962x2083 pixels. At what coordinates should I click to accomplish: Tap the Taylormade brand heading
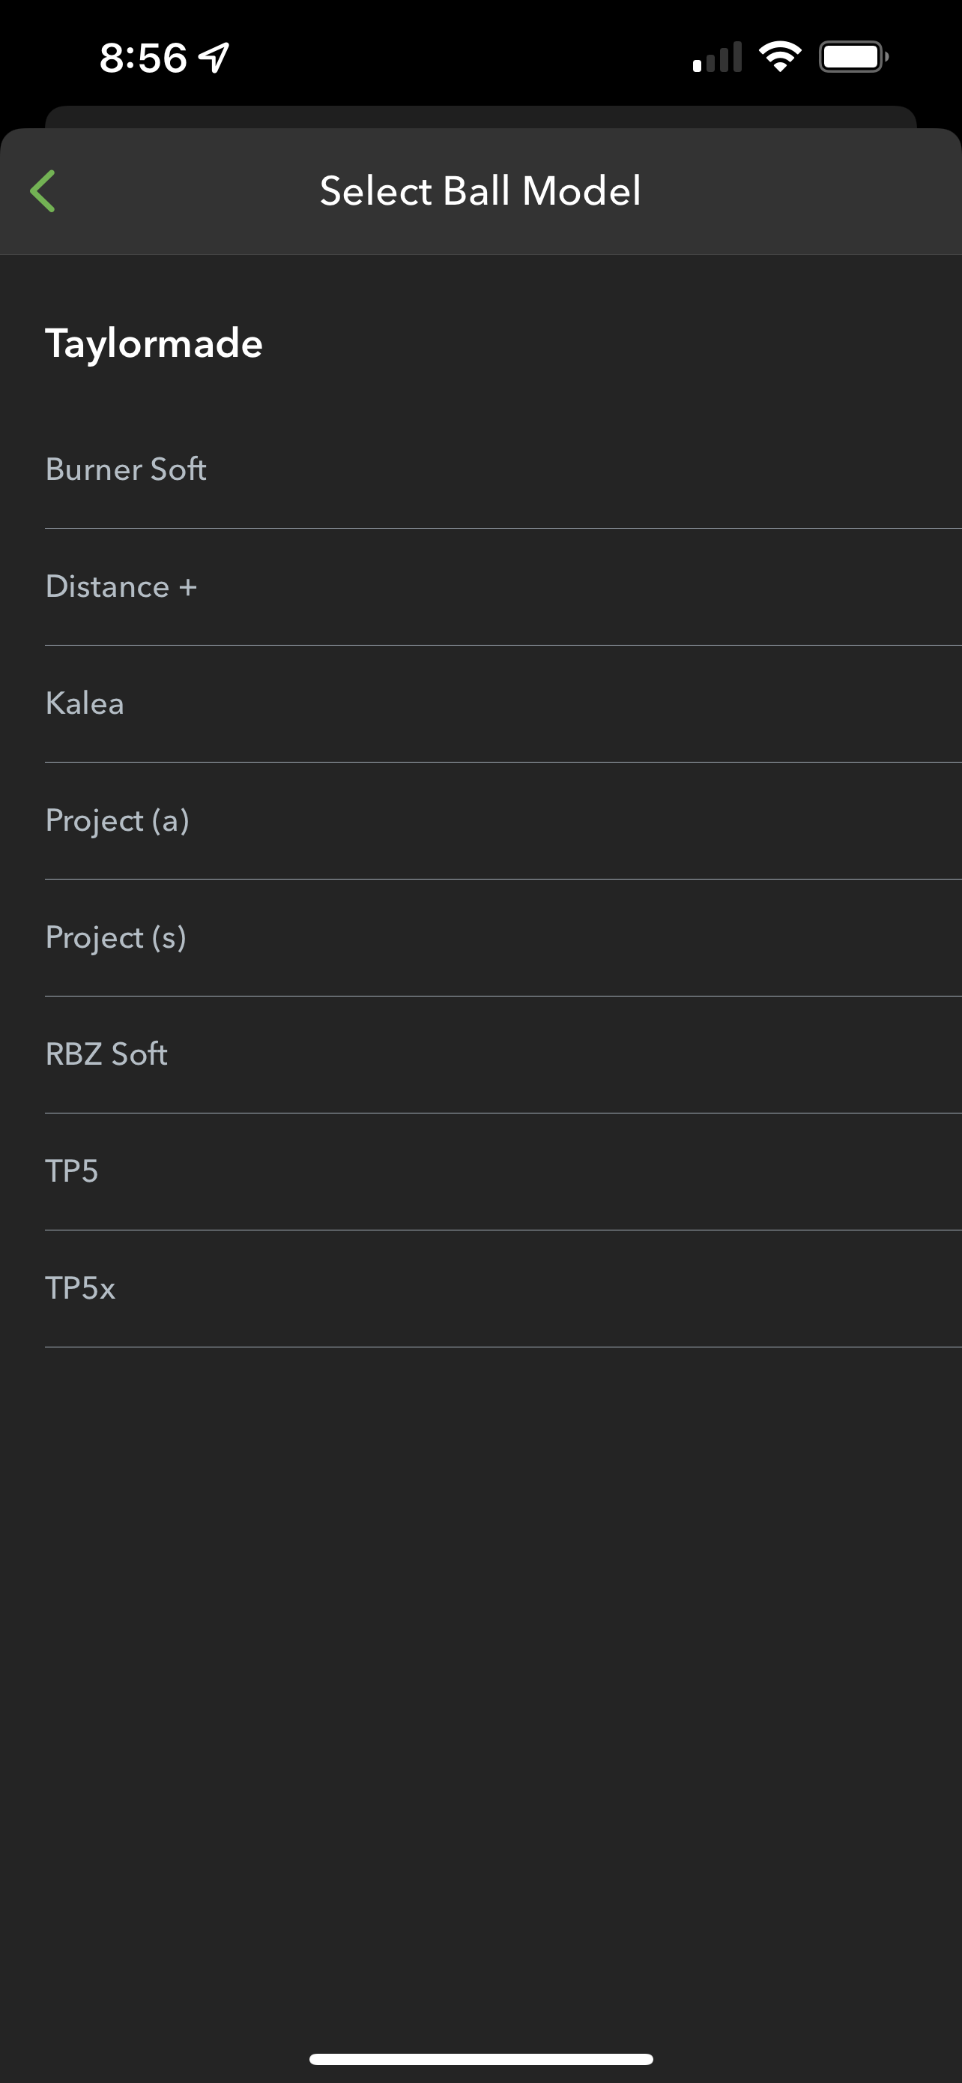(x=154, y=343)
